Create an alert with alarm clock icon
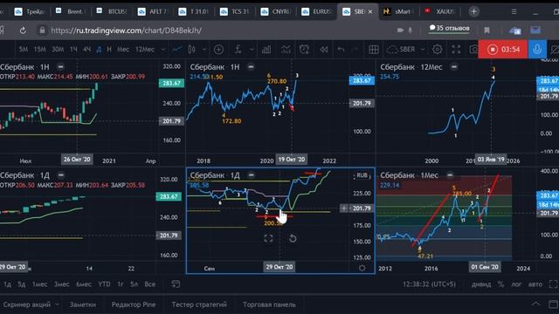Screen dimensions: 559x314 304,50
